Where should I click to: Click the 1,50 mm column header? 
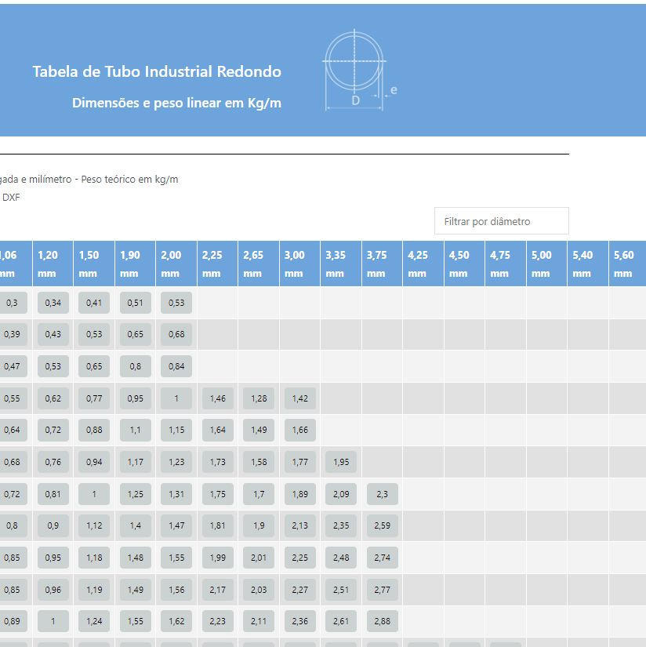click(93, 264)
